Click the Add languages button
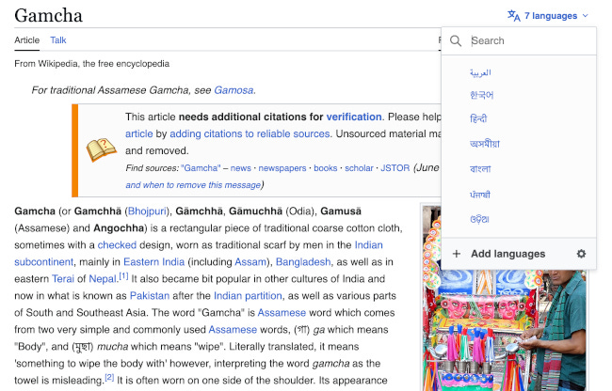The height and width of the screenshot is (391, 612). coord(507,254)
